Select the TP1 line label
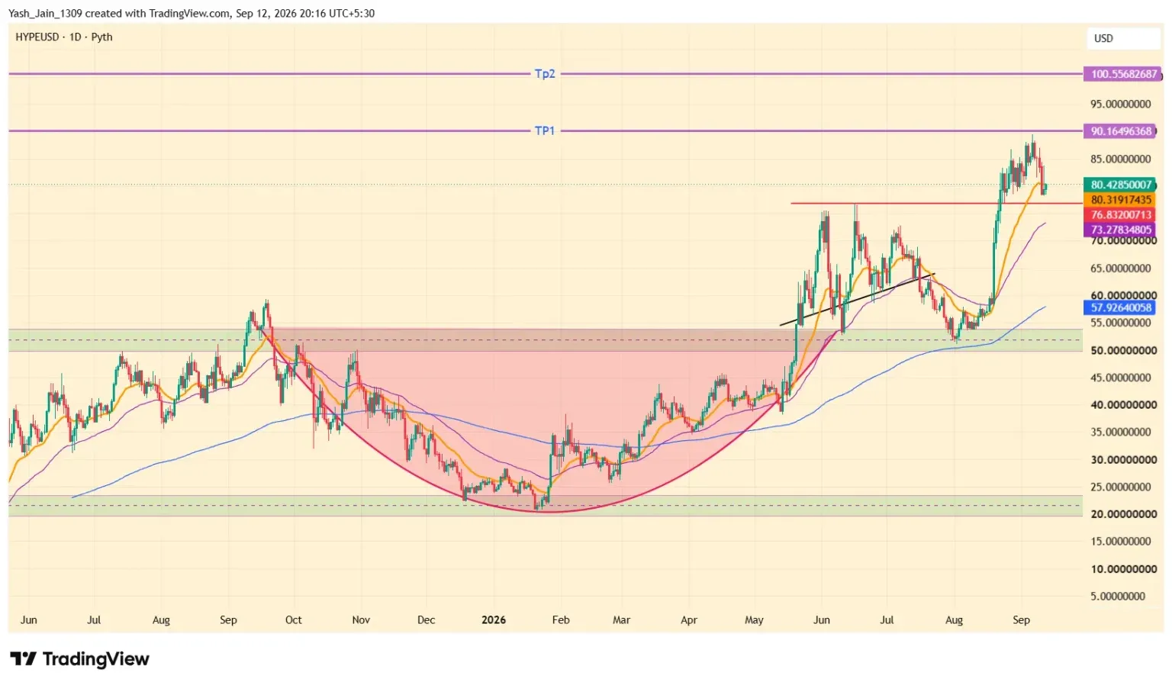 click(x=545, y=131)
